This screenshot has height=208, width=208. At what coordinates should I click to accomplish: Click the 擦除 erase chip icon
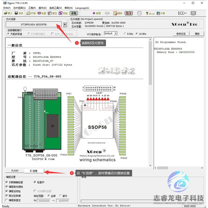pyautogui.click(x=118, y=13)
